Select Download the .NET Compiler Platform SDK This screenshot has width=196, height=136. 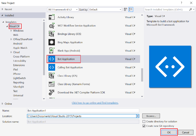(81, 92)
